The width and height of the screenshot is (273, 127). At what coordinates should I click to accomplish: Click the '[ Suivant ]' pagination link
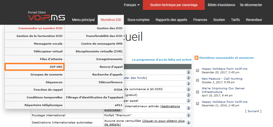click(x=253, y=111)
